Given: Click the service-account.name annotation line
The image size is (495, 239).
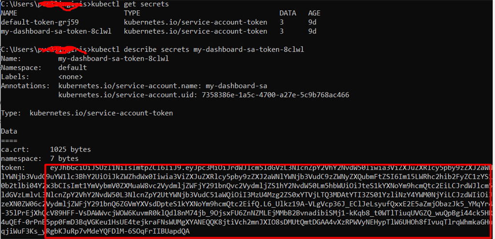Looking at the screenshot, I should pos(163,86).
